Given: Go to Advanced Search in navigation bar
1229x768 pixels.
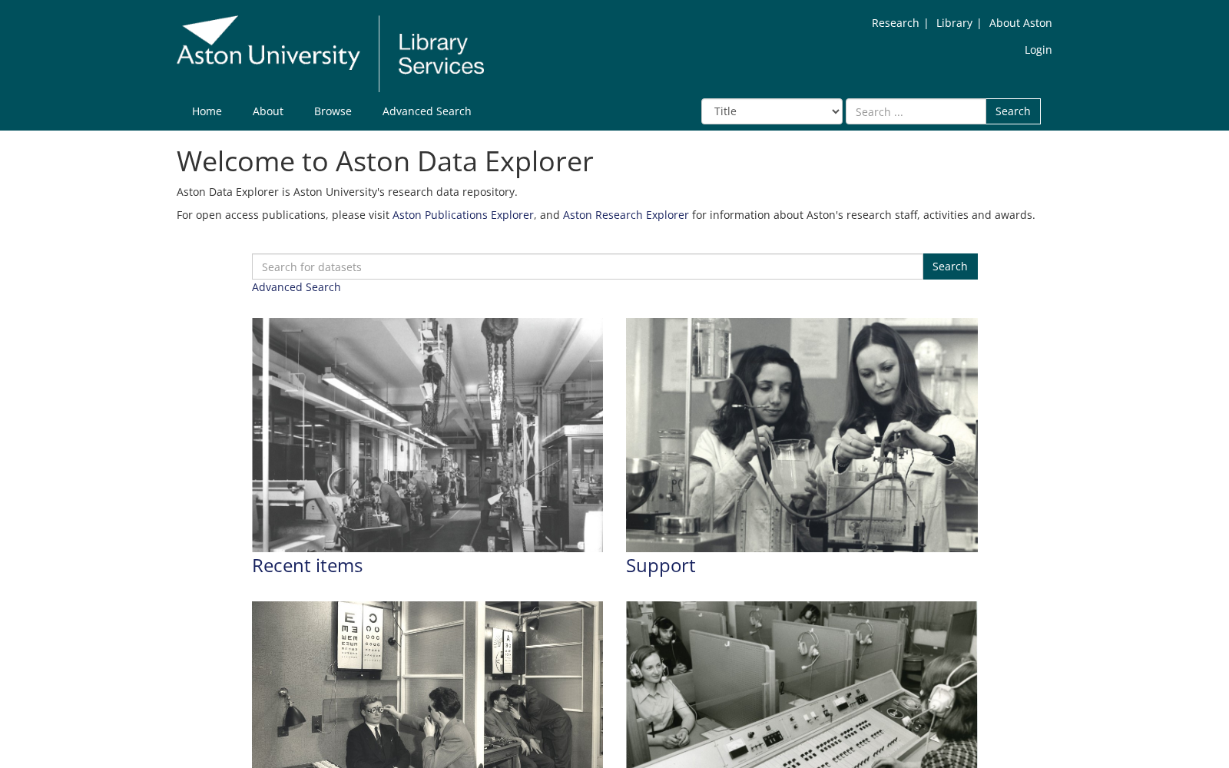Looking at the screenshot, I should pyautogui.click(x=427, y=111).
